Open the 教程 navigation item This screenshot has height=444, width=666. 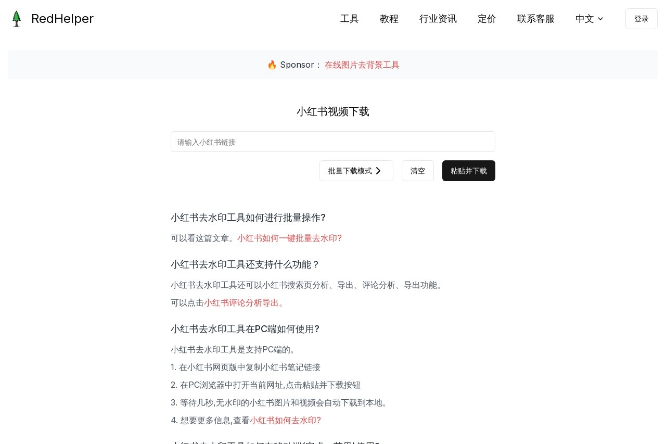point(389,19)
